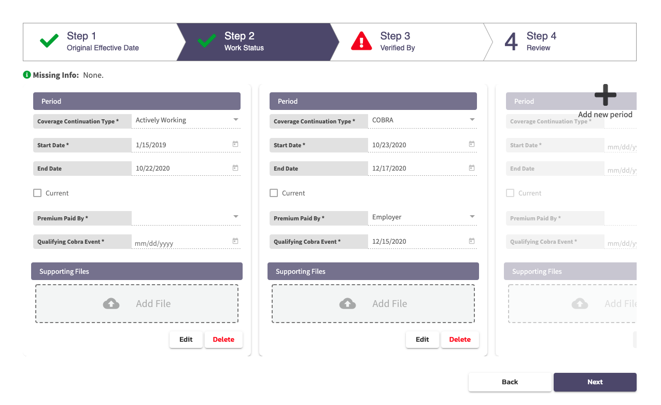Open the calendar for End Date 10/22/2020
661x405 pixels.
click(235, 168)
